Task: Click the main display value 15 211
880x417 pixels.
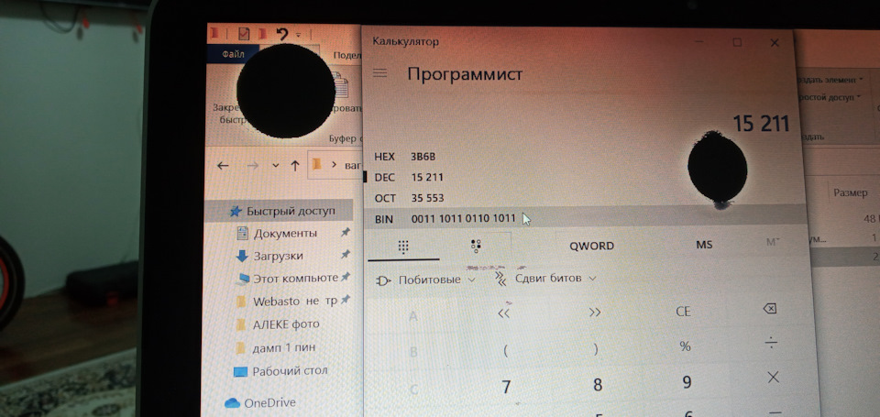Action: (761, 124)
